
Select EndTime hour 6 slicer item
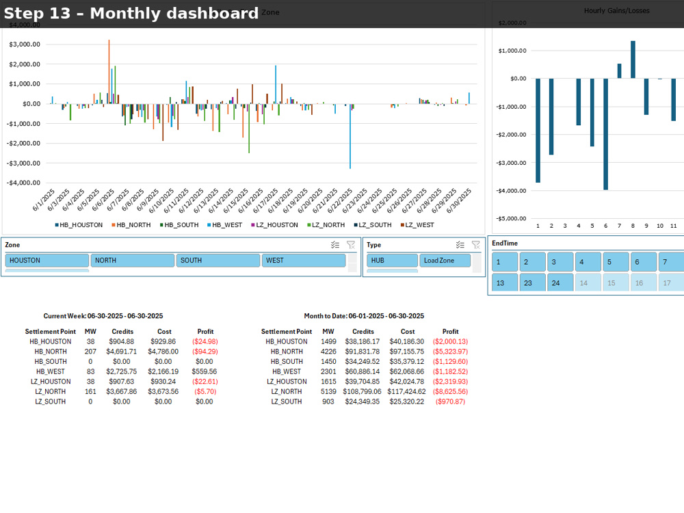[x=644, y=262]
